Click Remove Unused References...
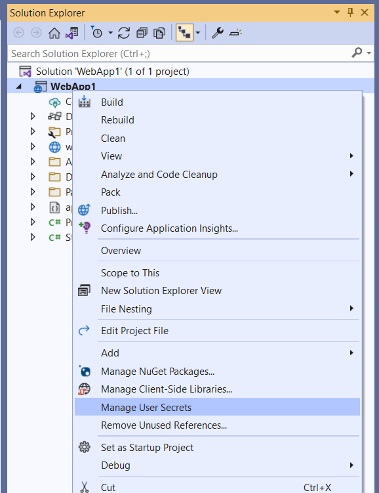The height and width of the screenshot is (493, 379). [217, 425]
